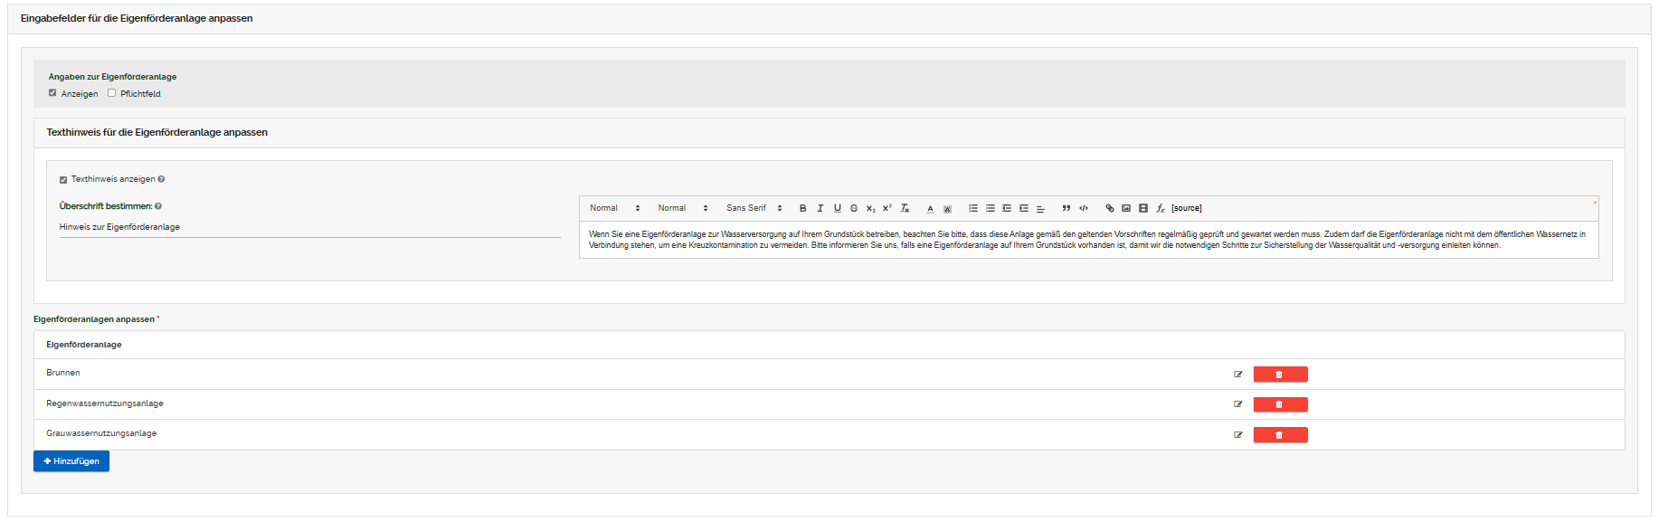Screen dimensions: 1659x522
Task: Expand the Sans Serif font dropdown
Action: point(754,208)
